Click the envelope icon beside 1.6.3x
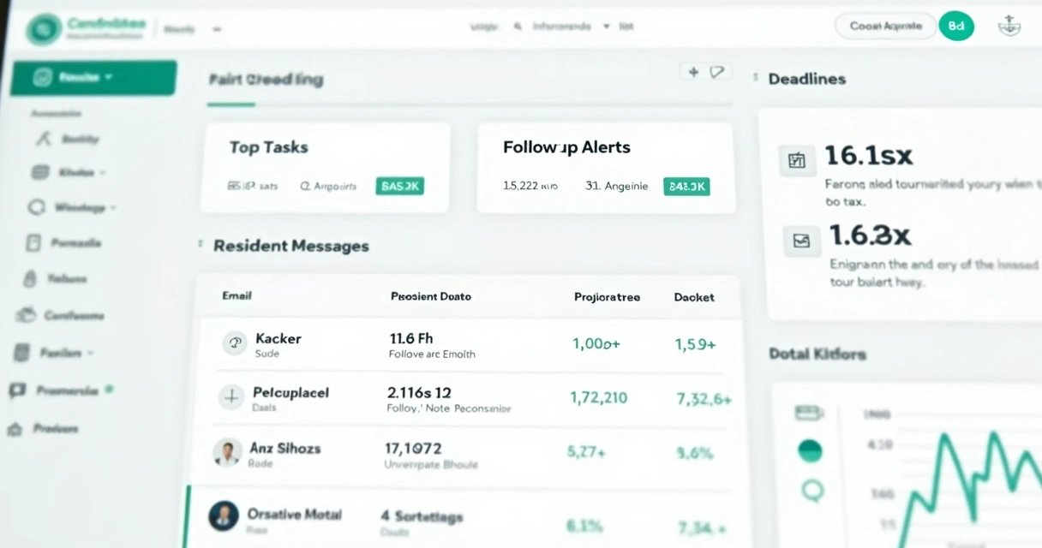The width and height of the screenshot is (1042, 548). pos(802,241)
